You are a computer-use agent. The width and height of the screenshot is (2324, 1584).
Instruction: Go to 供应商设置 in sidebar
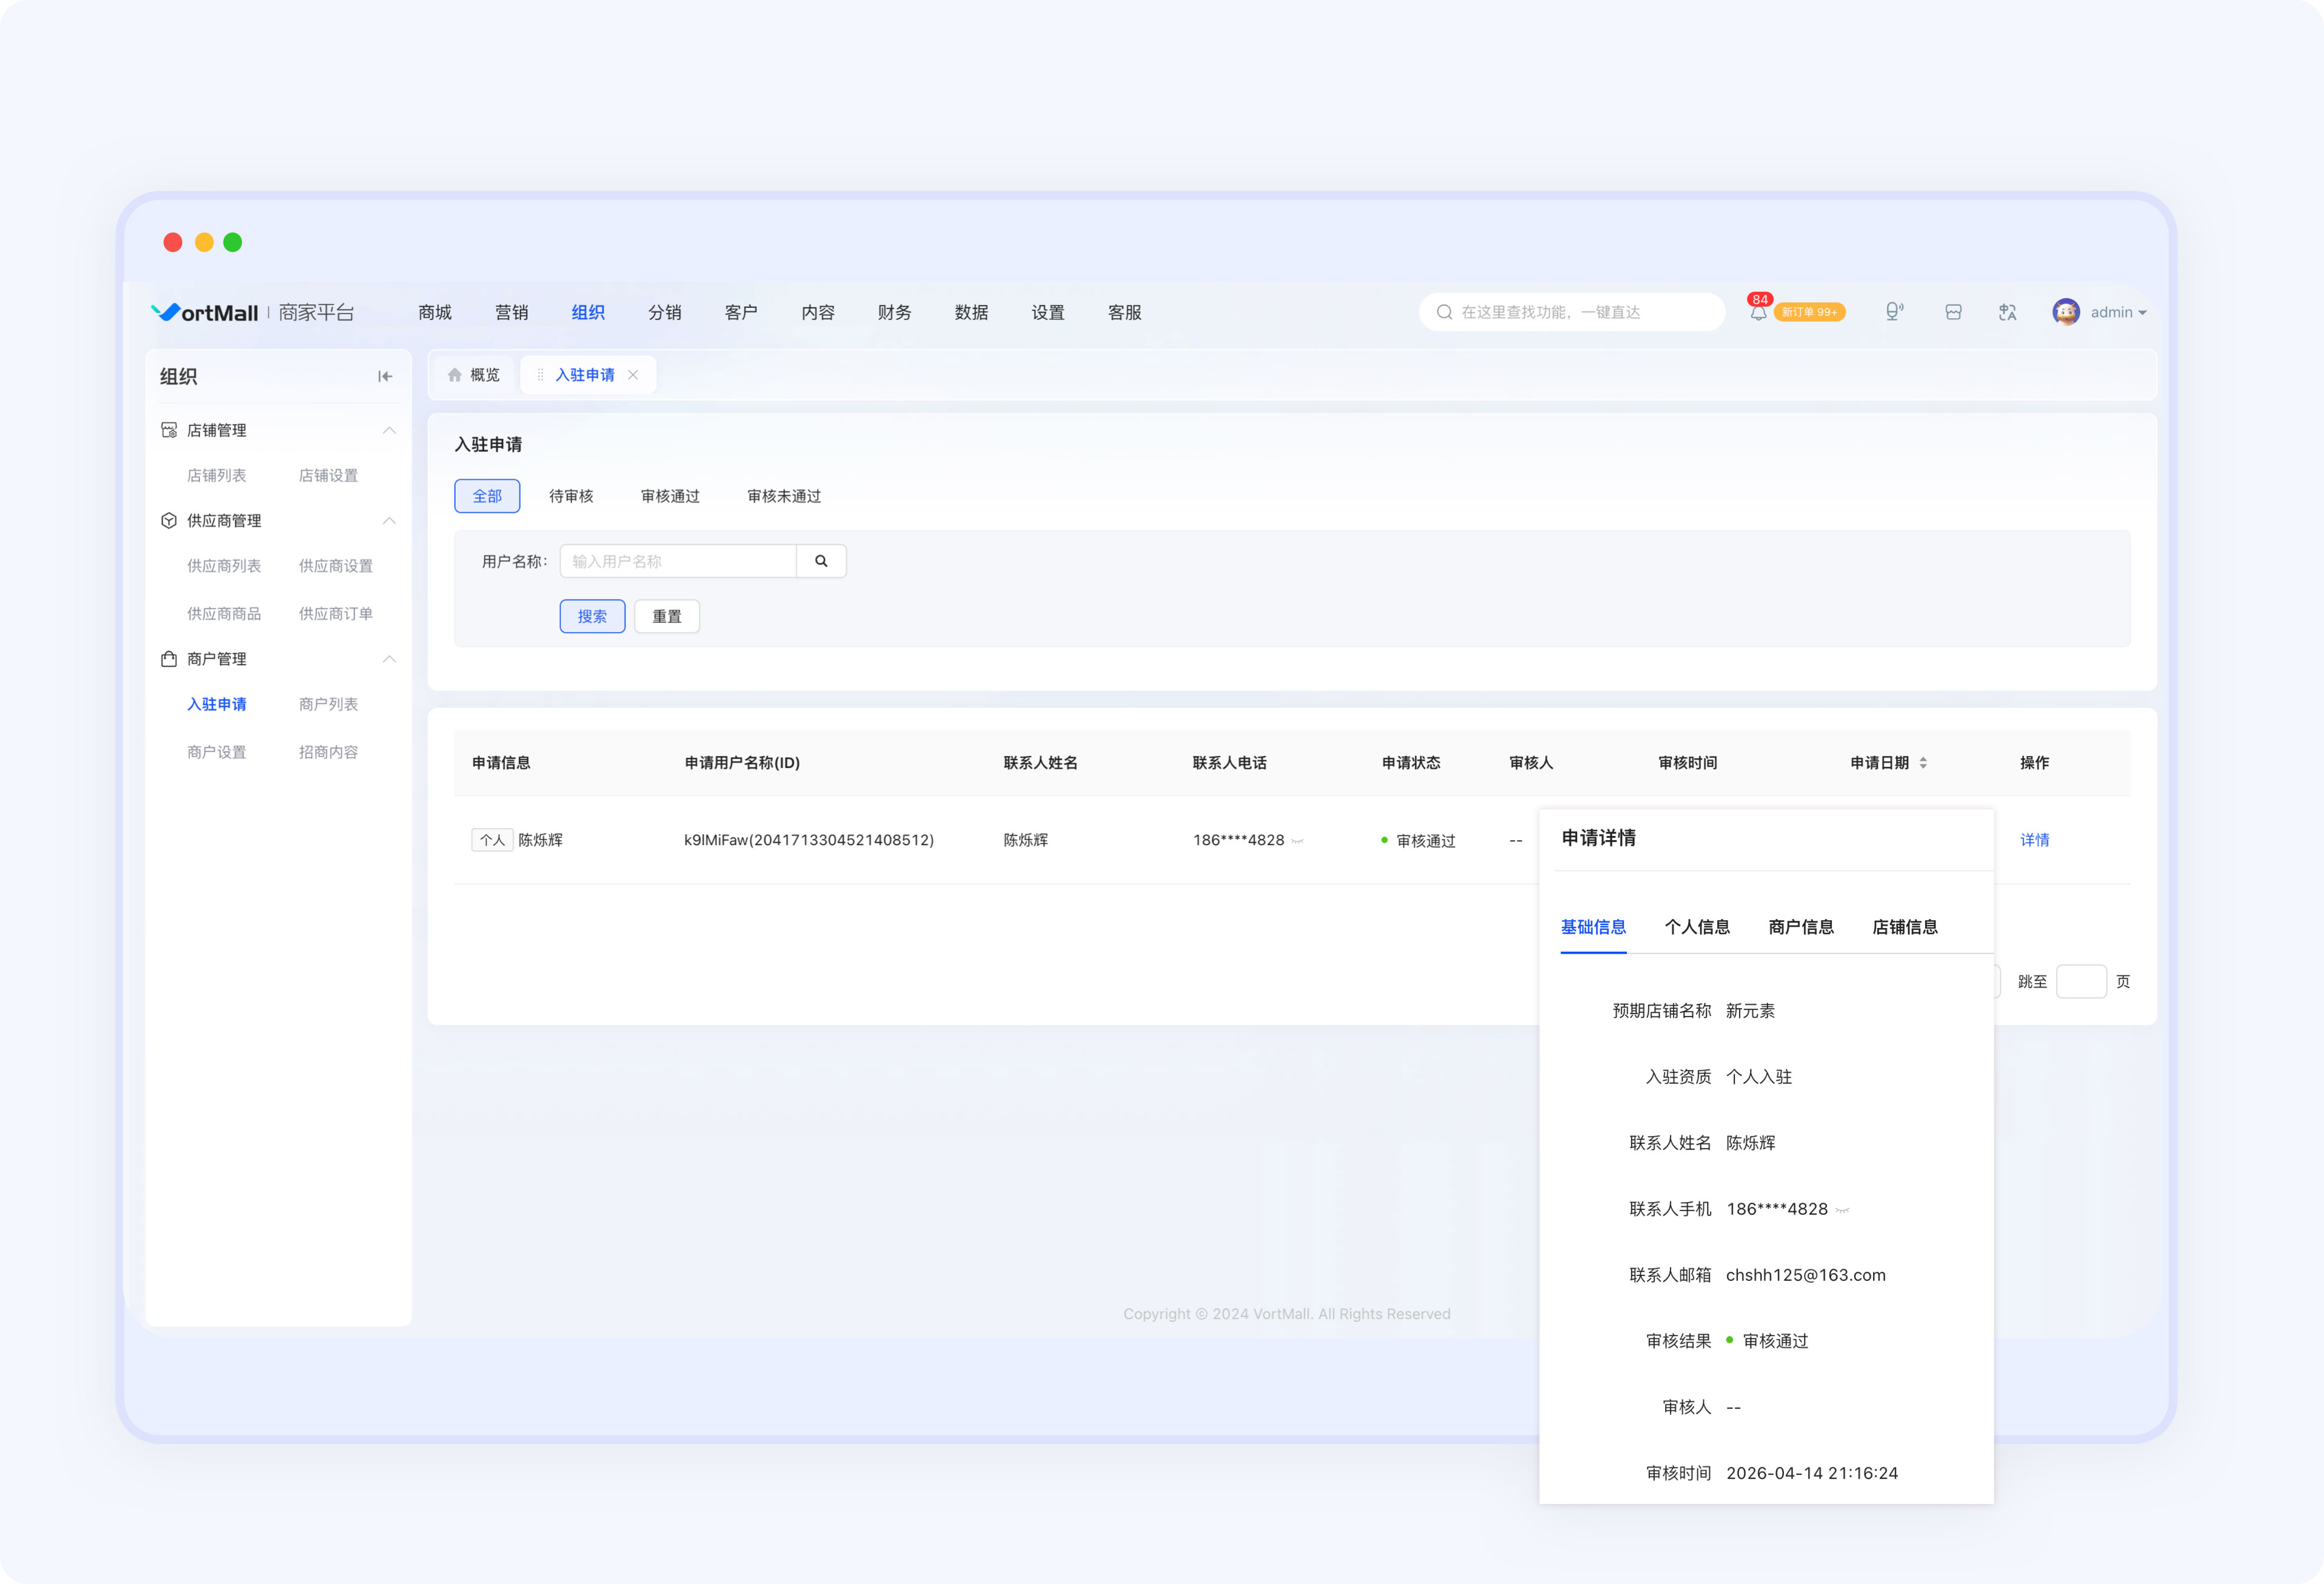336,566
